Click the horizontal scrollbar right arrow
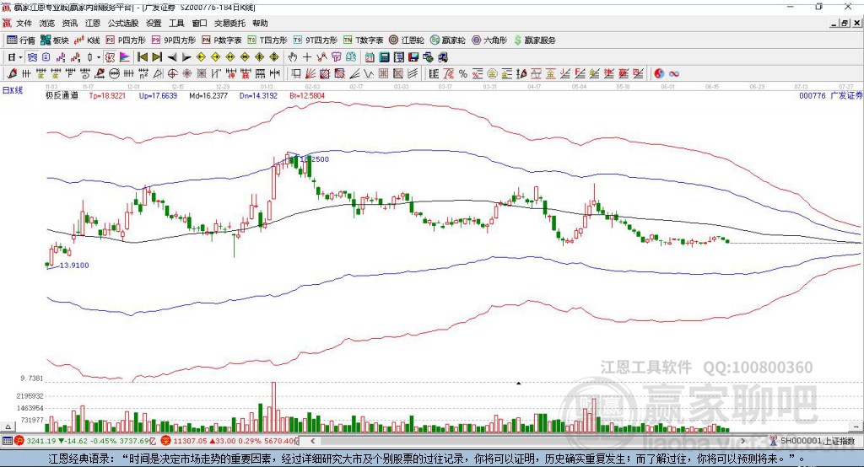864x467 pixels. point(742,441)
